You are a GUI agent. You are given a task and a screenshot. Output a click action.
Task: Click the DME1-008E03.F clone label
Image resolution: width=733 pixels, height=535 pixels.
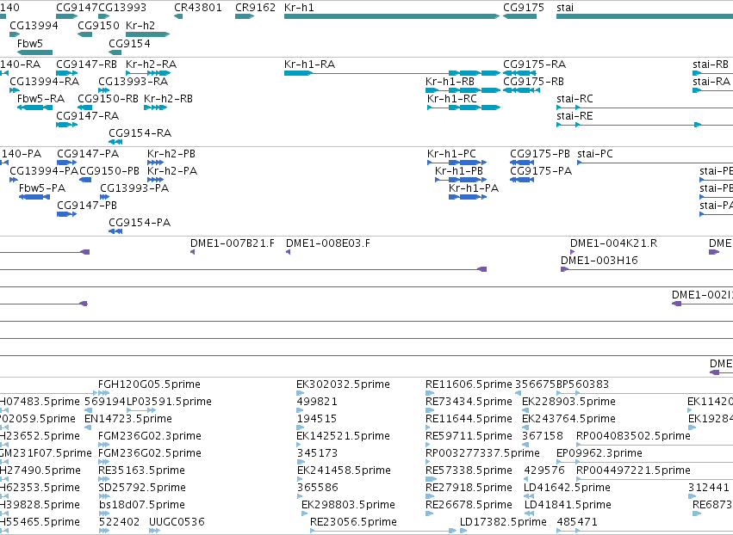click(327, 243)
